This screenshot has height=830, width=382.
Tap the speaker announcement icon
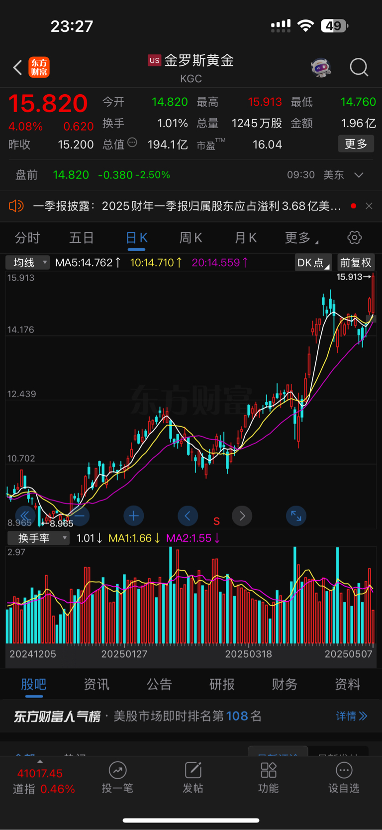[x=16, y=206]
